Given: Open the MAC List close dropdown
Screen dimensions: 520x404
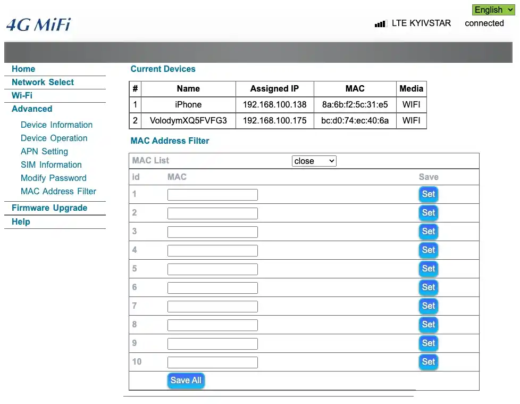Looking at the screenshot, I should coord(314,161).
